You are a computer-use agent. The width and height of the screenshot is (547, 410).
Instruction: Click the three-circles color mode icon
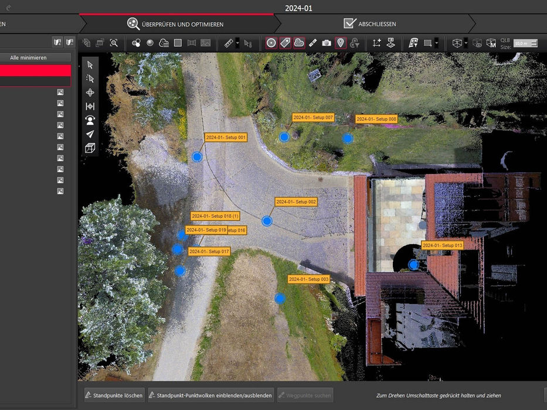coord(136,43)
